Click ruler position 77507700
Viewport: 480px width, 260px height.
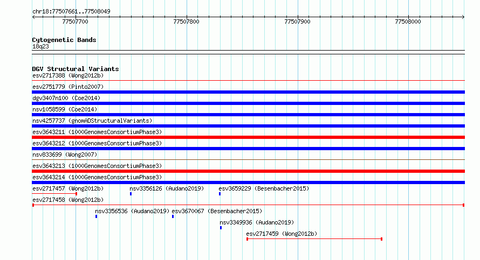click(75, 22)
